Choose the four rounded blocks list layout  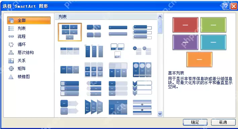coord(94,31)
